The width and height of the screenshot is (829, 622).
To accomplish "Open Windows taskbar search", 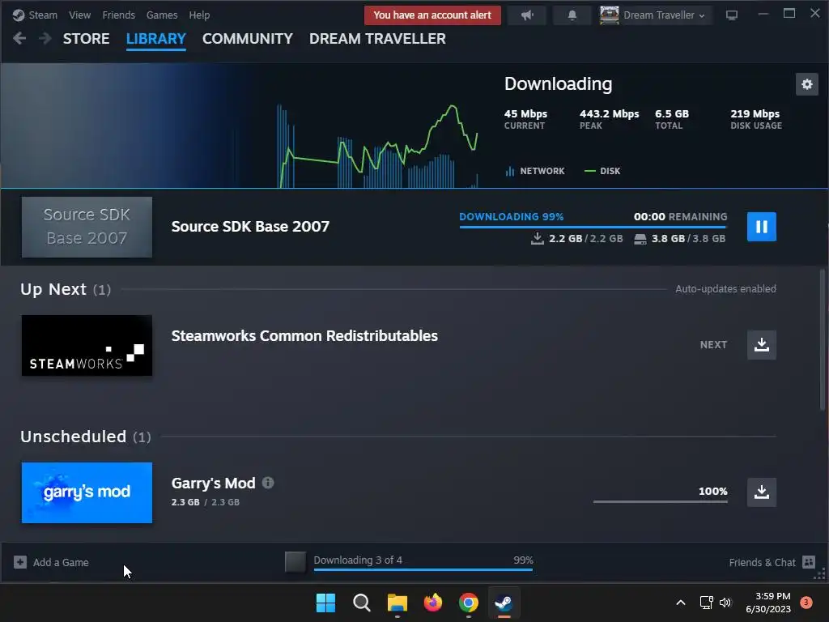I will (362, 603).
